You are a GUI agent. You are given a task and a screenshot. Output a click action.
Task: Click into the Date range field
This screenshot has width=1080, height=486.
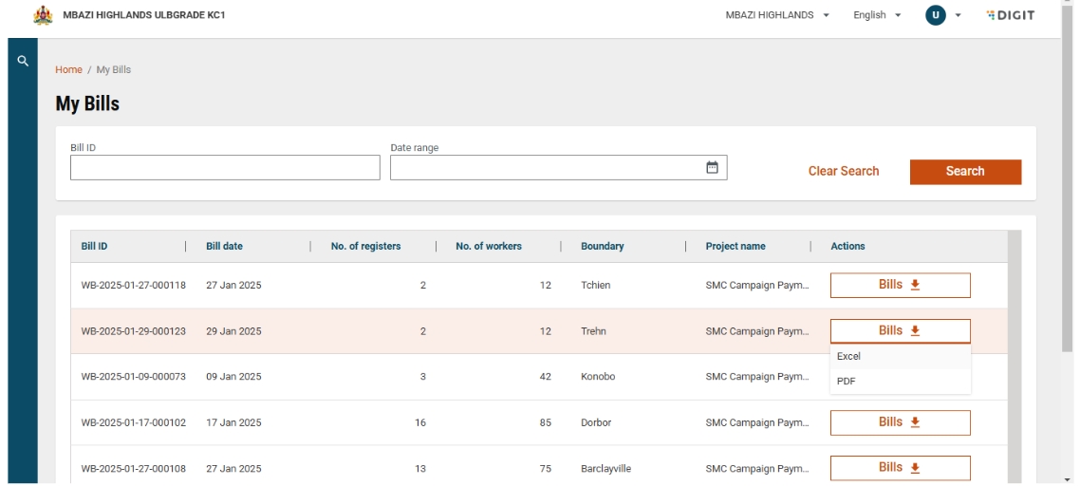tap(546, 168)
